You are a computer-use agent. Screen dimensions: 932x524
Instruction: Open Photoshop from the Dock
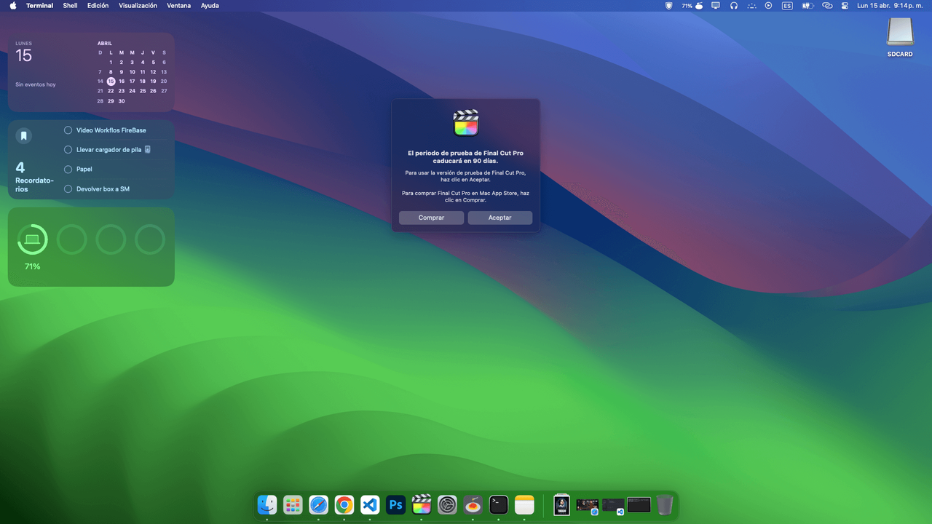pos(395,504)
